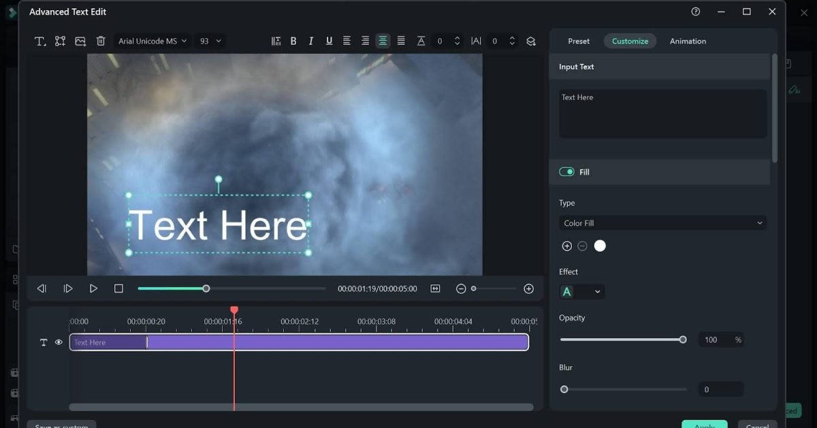Apply bold formatting to the text
This screenshot has height=428, width=817.
click(x=293, y=41)
